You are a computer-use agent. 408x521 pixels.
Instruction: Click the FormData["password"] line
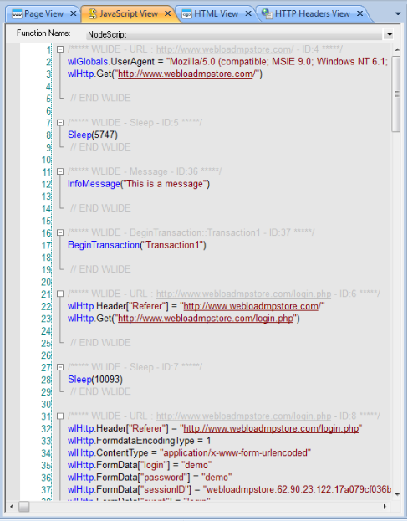[x=150, y=478]
